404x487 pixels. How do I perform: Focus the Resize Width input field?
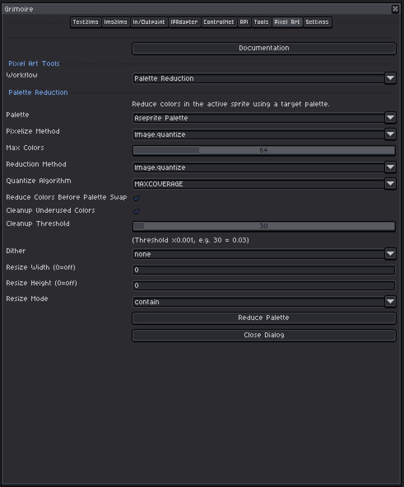[x=264, y=270]
